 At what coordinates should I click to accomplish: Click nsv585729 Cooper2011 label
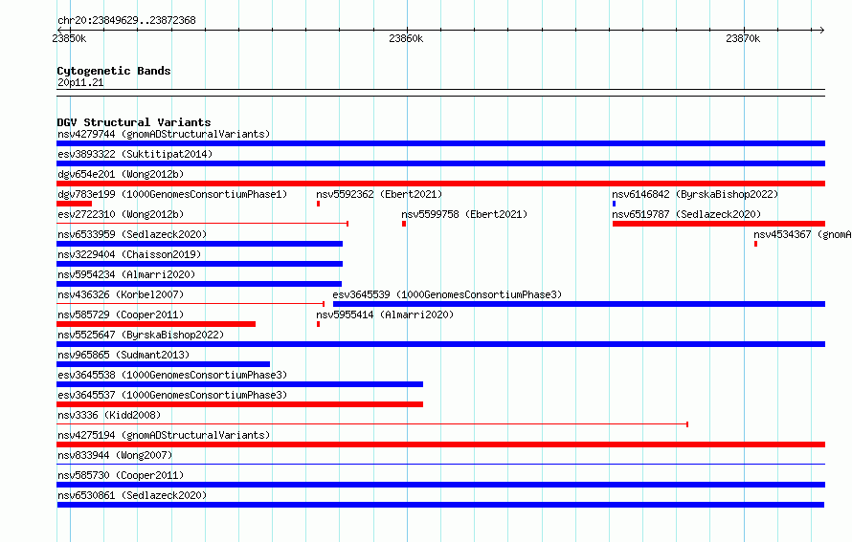(121, 314)
